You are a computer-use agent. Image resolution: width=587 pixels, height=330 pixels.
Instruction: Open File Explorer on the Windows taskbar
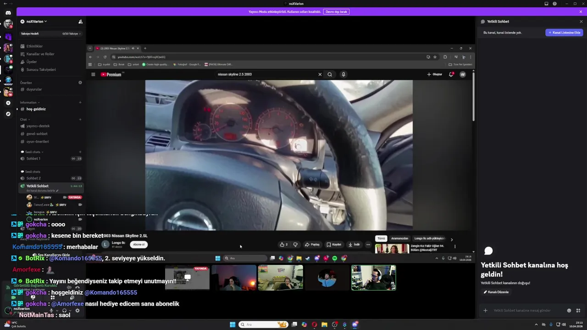point(324,324)
